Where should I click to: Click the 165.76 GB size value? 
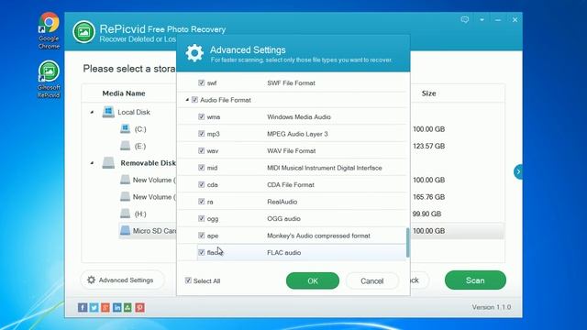pos(429,197)
